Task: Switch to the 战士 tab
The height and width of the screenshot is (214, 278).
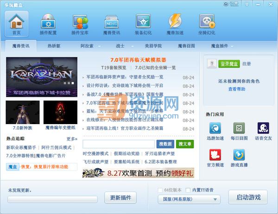Action: pyautogui.click(x=120, y=46)
